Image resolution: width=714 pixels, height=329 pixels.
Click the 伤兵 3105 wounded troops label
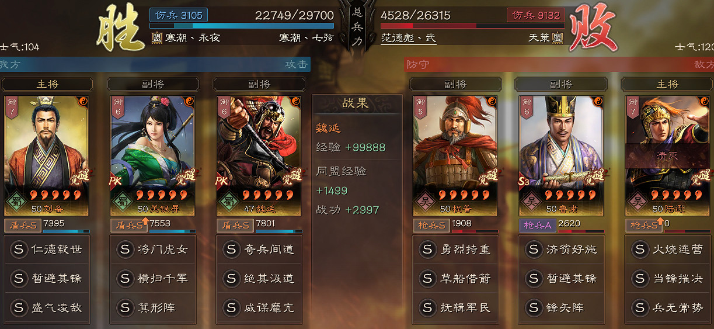[179, 15]
